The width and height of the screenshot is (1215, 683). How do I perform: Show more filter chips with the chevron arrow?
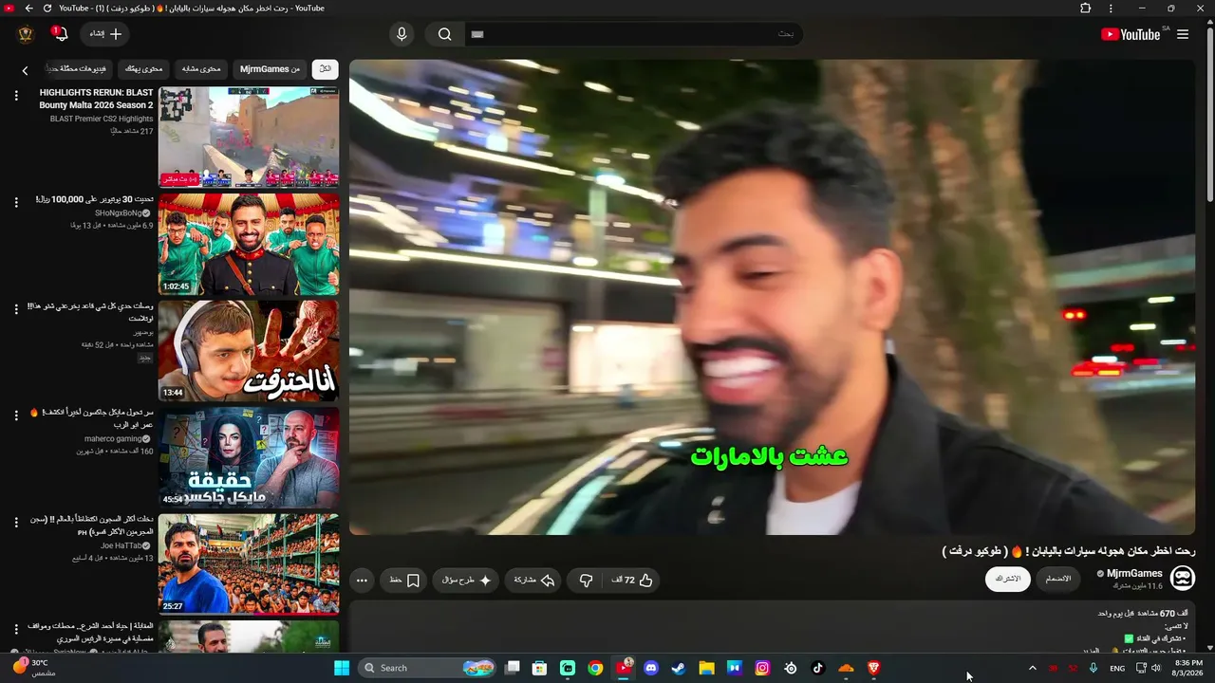click(x=26, y=69)
